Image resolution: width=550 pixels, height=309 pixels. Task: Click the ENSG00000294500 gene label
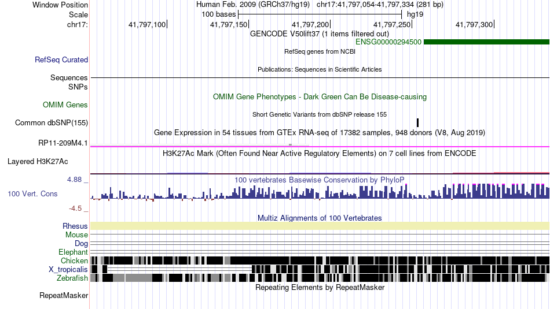388,42
